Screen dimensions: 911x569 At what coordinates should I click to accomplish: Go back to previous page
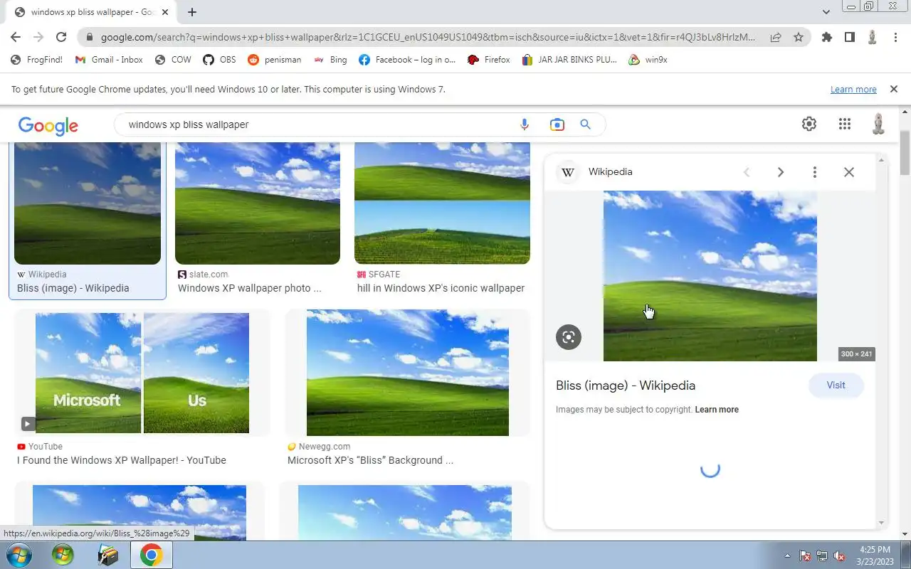tap(16, 37)
